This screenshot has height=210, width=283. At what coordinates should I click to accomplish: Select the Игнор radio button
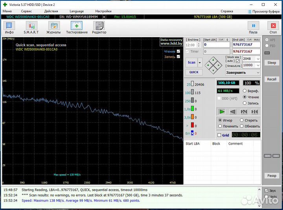(220, 120)
